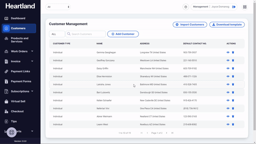View Lakisha Jones record via eye icon
This screenshot has height=144, width=256.
228,84
